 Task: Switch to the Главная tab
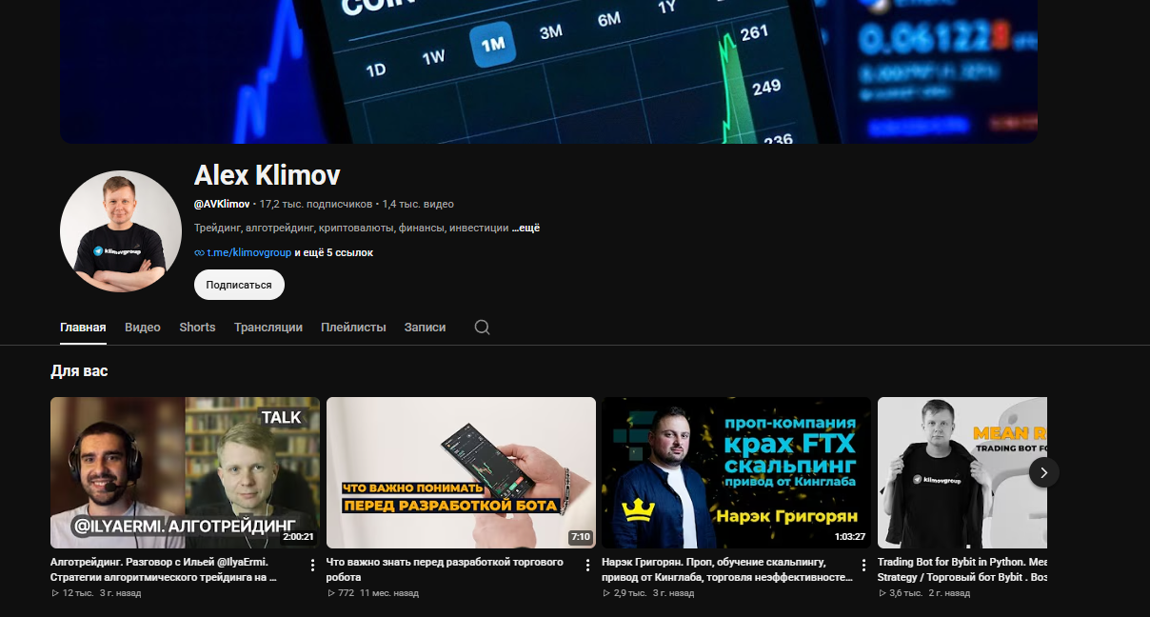(83, 328)
